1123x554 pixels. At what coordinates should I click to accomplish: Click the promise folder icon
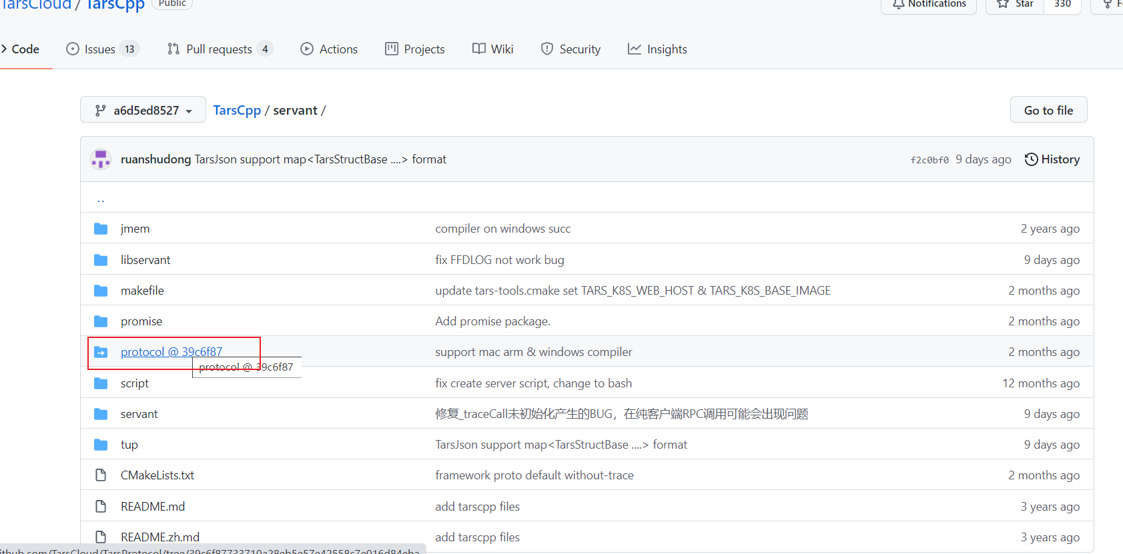coord(101,321)
